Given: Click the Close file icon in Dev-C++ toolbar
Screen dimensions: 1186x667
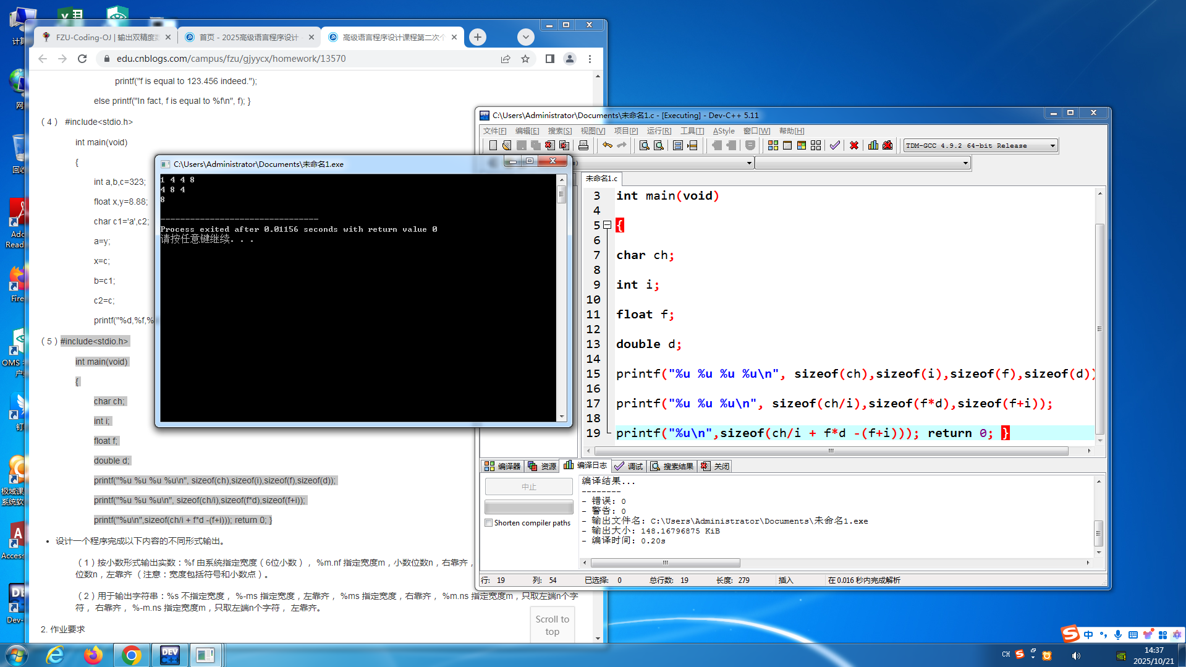Looking at the screenshot, I should [x=550, y=145].
